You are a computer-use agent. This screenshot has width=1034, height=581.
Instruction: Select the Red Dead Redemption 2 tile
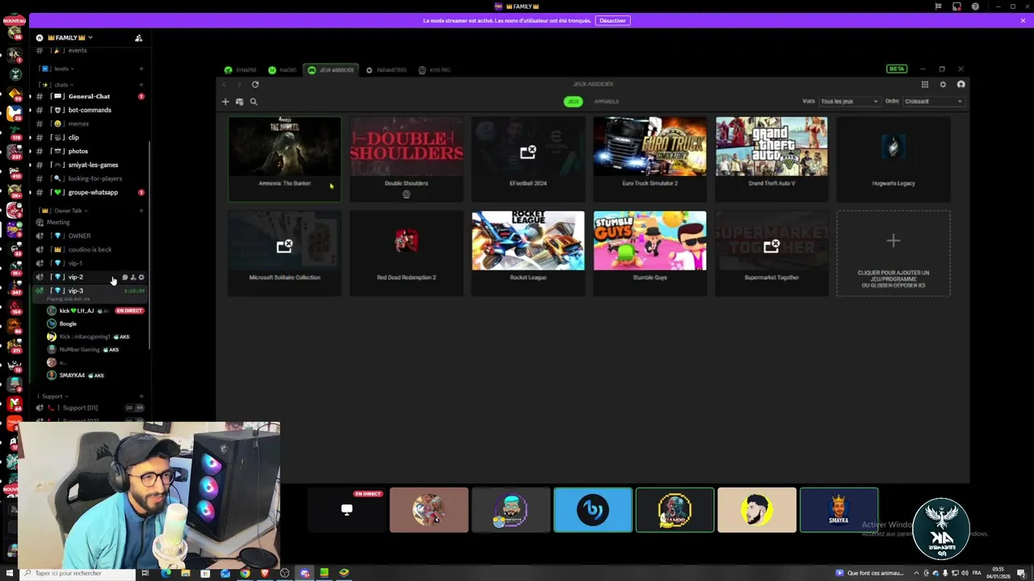pyautogui.click(x=406, y=253)
